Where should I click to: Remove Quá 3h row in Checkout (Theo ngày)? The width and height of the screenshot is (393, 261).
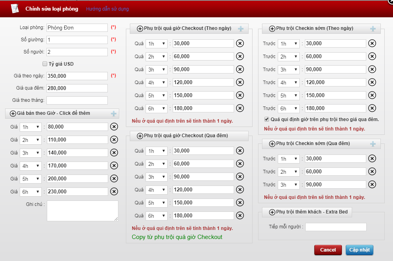(x=240, y=70)
